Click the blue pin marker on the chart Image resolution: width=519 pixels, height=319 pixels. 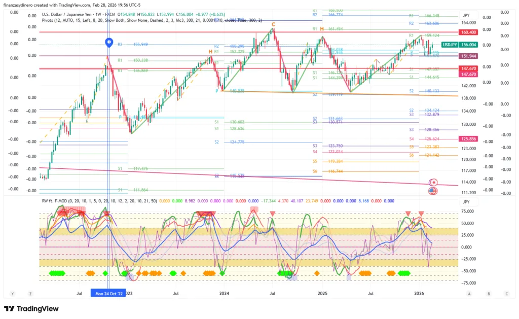tap(109, 43)
